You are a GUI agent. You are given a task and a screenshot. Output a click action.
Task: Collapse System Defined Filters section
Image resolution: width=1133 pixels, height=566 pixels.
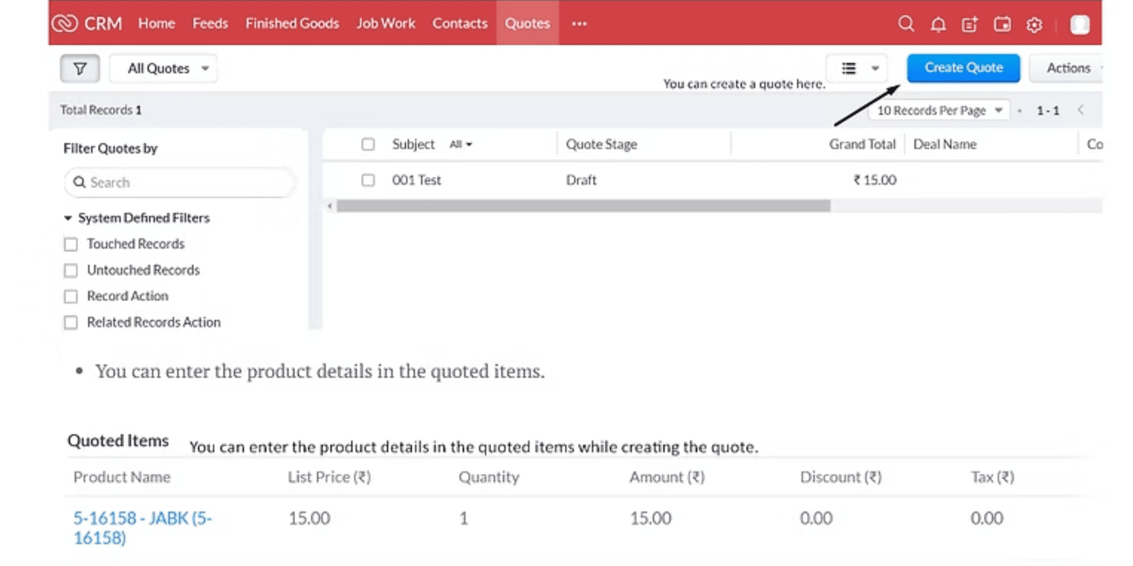tap(68, 218)
